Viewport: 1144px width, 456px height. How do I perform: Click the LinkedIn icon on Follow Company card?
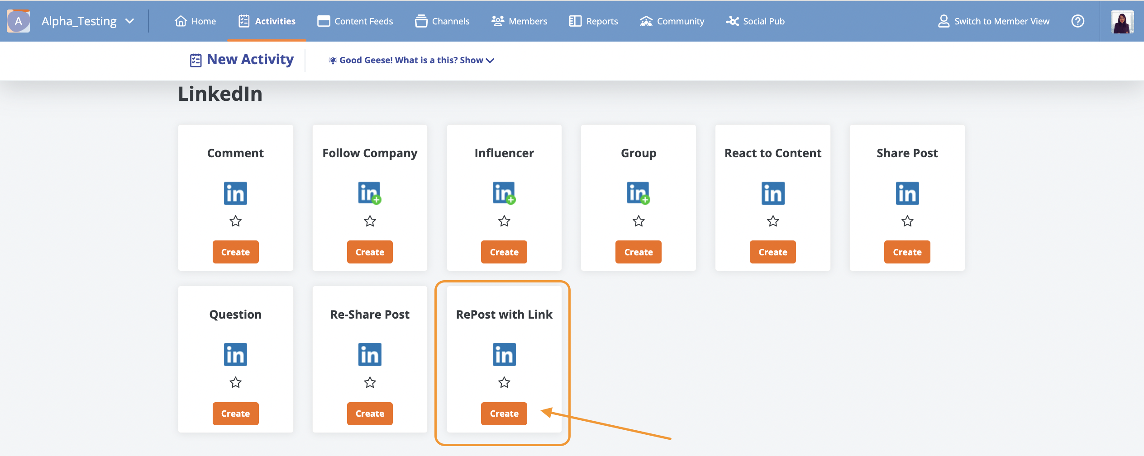pyautogui.click(x=370, y=193)
